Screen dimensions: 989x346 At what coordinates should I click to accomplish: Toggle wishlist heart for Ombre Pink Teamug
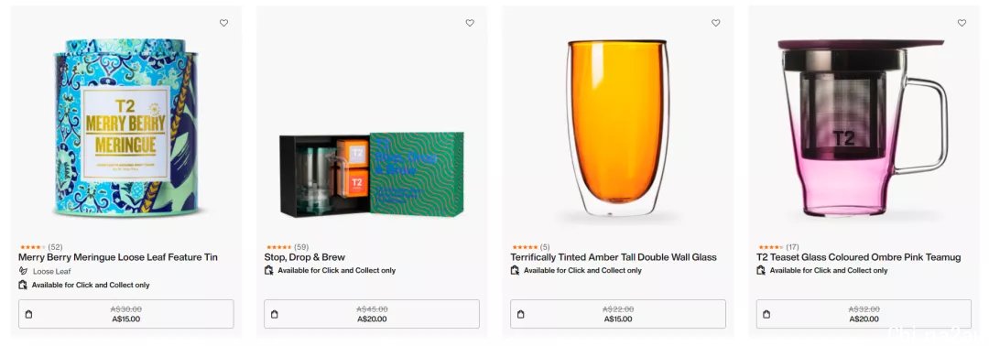pos(962,23)
